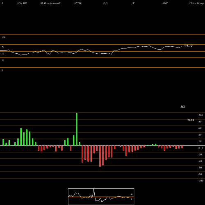
Task: Click the '50' level label on the RSI chart
Action: 3,54
